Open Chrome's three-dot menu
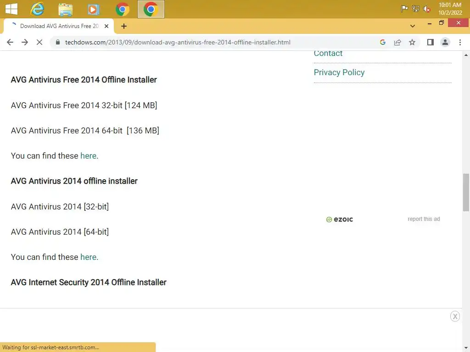Viewport: 470px width, 352px height. (460, 42)
